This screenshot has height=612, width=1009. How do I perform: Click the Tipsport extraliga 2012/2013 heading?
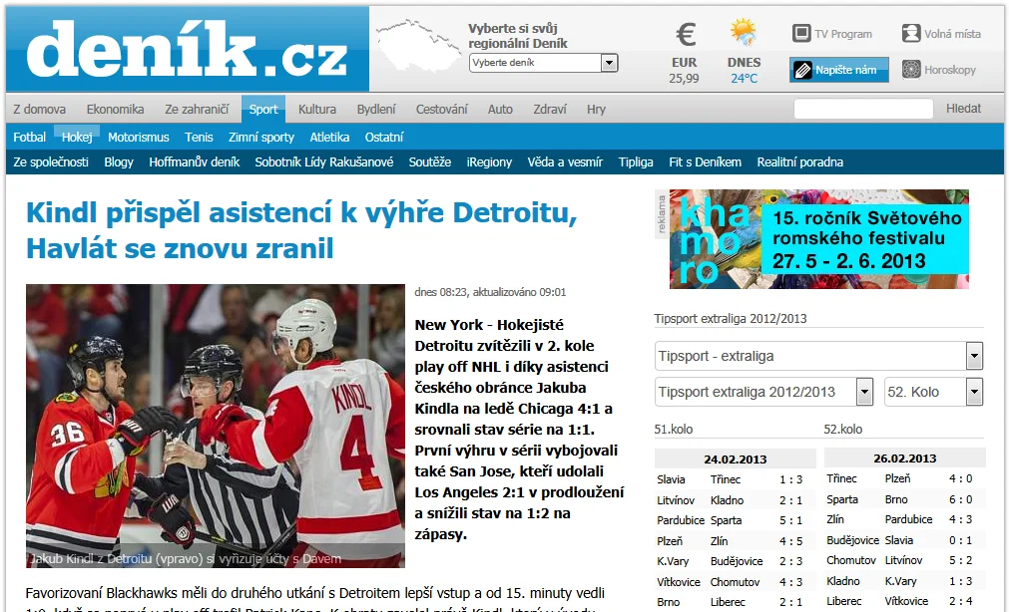click(x=731, y=318)
